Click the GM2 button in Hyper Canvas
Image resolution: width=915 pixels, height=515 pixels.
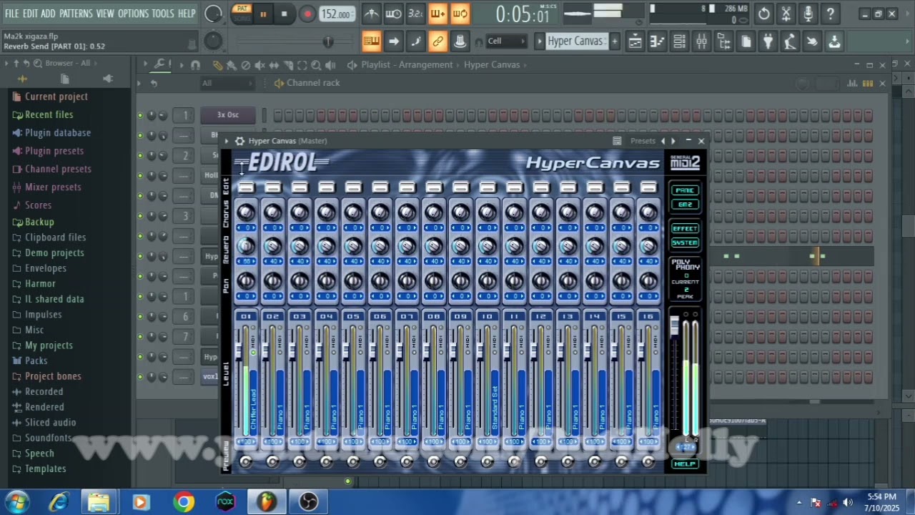pos(685,205)
